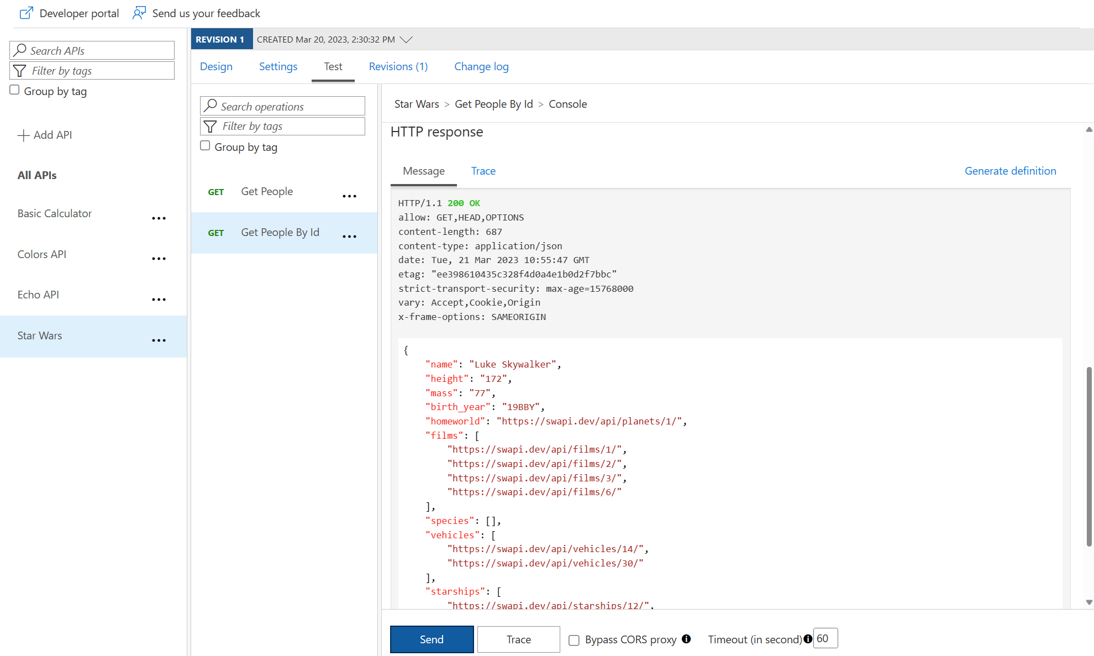1094x656 pixels.
Task: Enable Bypass CORS proxy
Action: (x=574, y=640)
